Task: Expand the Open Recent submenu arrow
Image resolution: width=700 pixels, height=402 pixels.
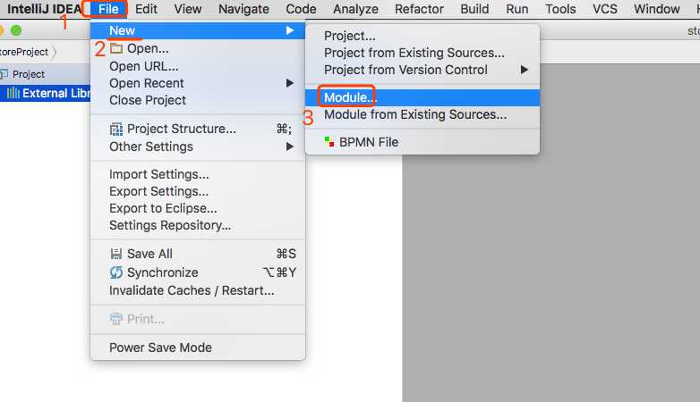Action: 290,83
